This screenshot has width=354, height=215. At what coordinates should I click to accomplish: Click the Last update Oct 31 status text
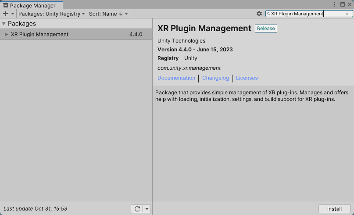point(35,209)
